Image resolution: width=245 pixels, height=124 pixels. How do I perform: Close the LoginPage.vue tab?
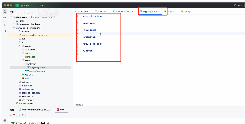click(160, 11)
